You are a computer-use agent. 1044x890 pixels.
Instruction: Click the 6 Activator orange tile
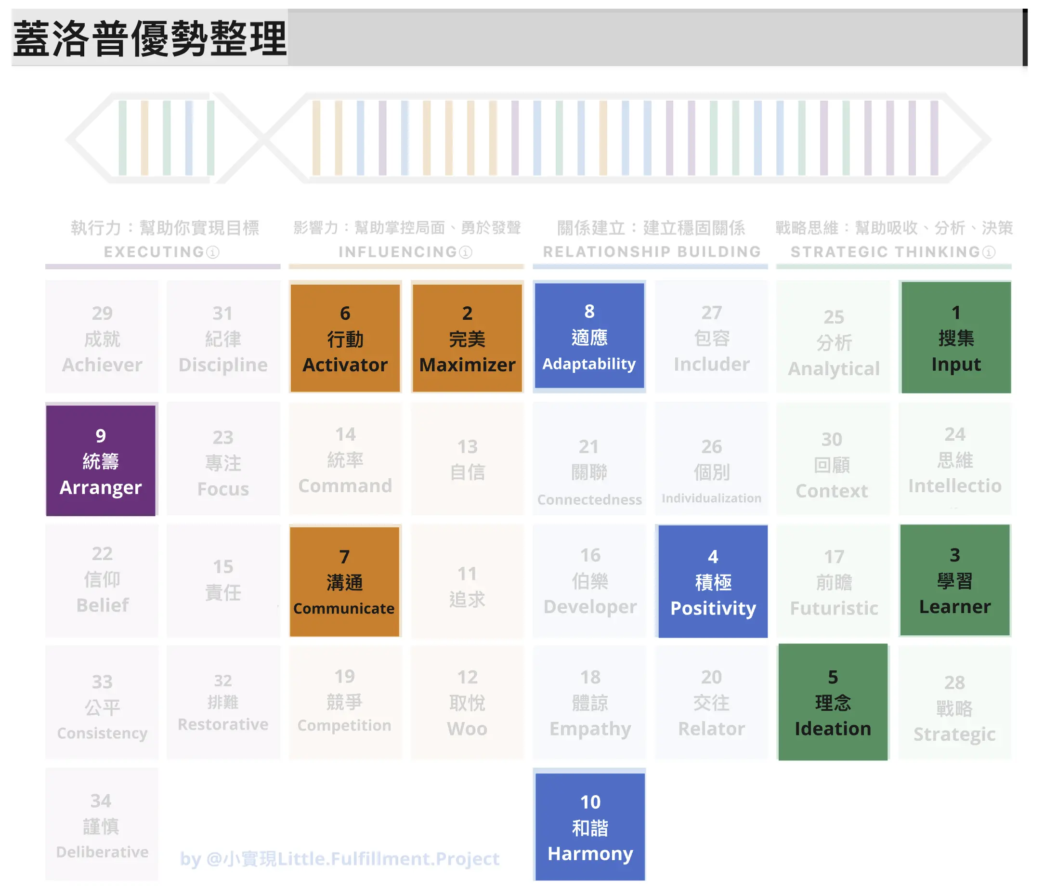(x=345, y=338)
